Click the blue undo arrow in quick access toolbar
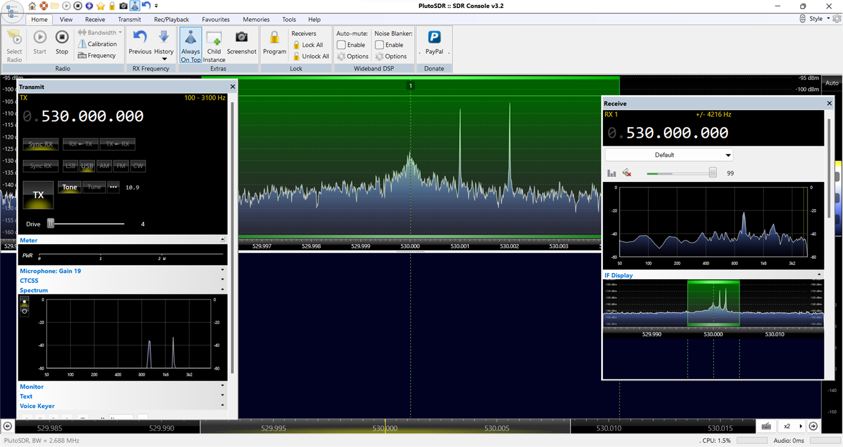 146,6
